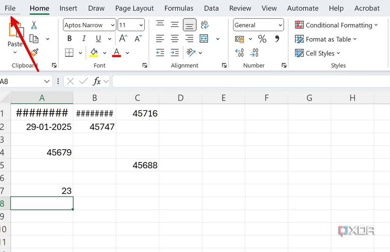This screenshot has height=252, width=390.
Task: Open Number format dialog launcher
Action: pyautogui.click(x=284, y=65)
